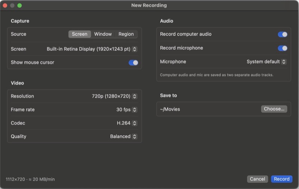Click the 1112×720 size estimate text
The width and height of the screenshot is (299, 189).
tap(30, 179)
